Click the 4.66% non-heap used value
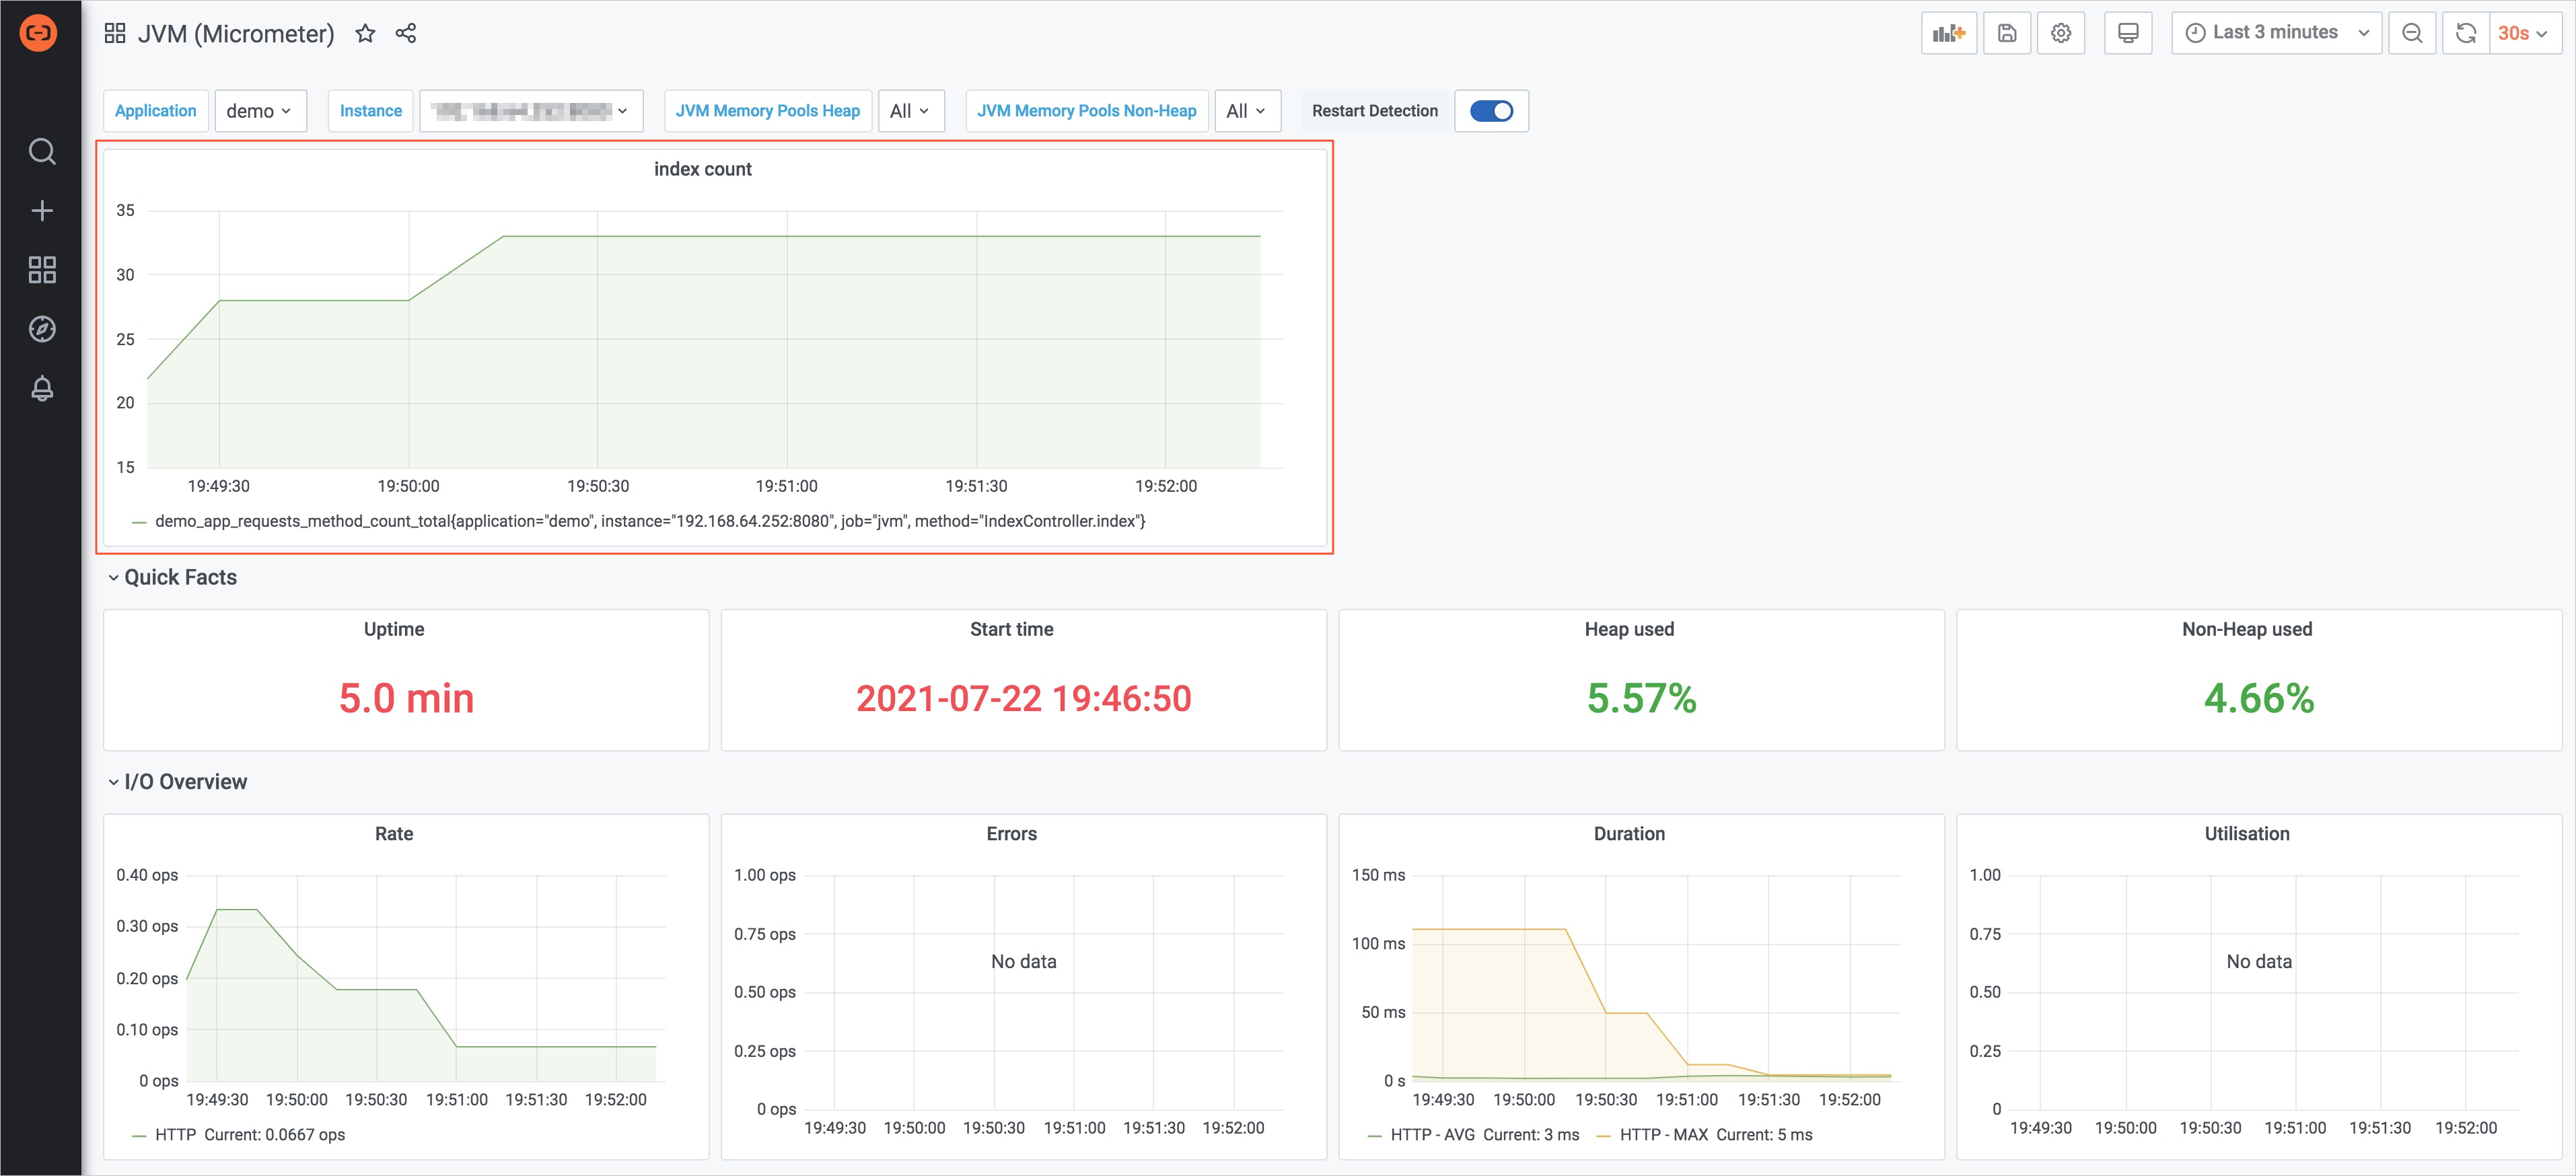The image size is (2576, 1176). pos(2259,698)
